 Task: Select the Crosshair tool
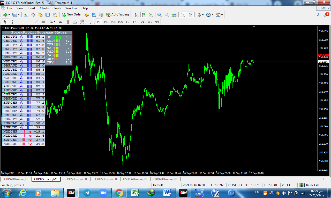tap(12, 22)
